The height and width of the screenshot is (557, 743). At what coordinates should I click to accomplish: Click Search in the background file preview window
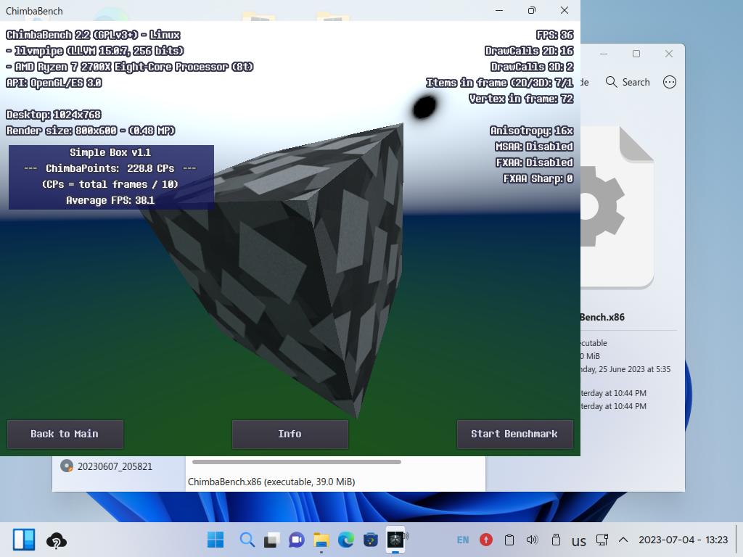click(x=628, y=83)
